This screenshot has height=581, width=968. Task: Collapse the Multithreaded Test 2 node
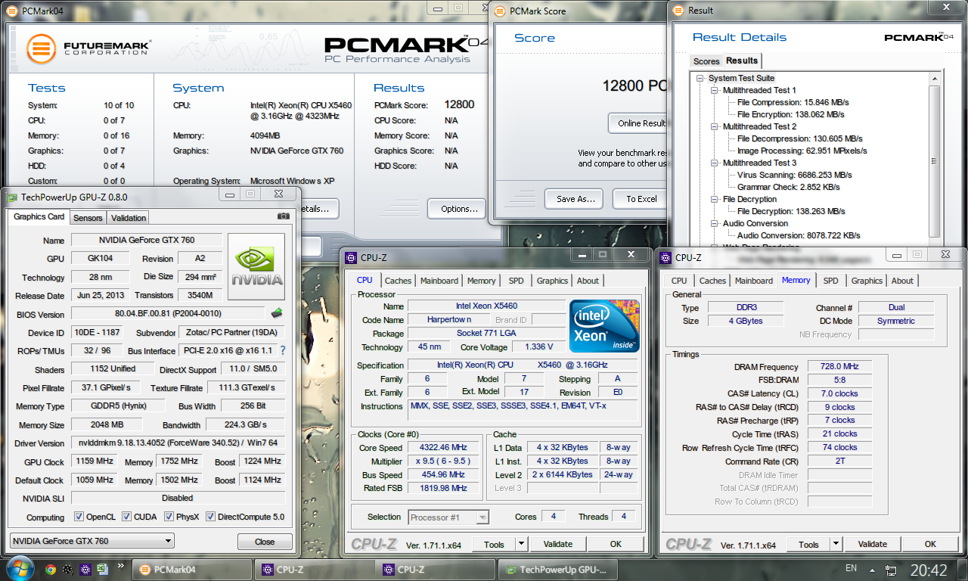[715, 126]
